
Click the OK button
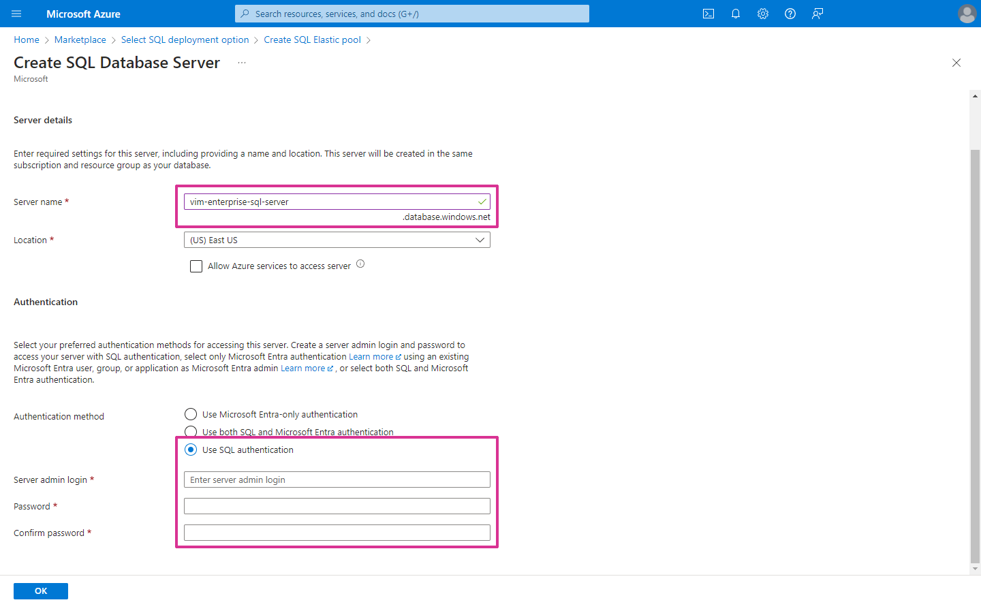[41, 591]
